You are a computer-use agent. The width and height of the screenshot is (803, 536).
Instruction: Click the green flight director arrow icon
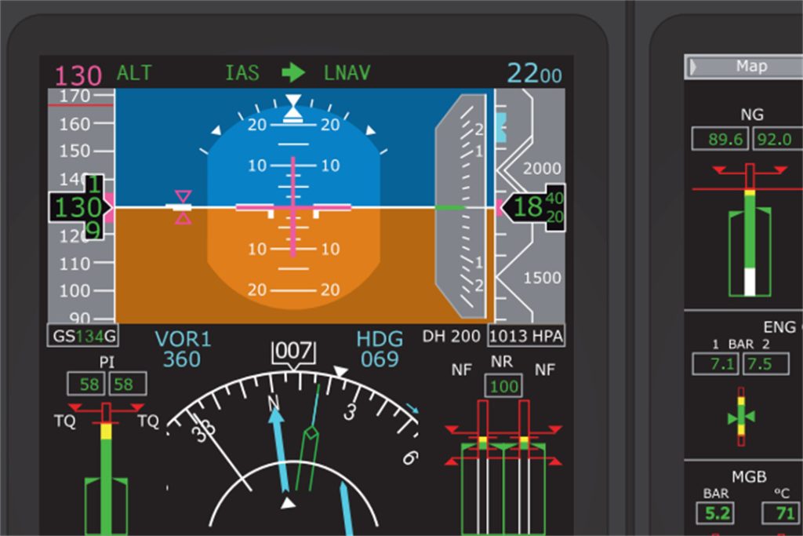(x=295, y=73)
